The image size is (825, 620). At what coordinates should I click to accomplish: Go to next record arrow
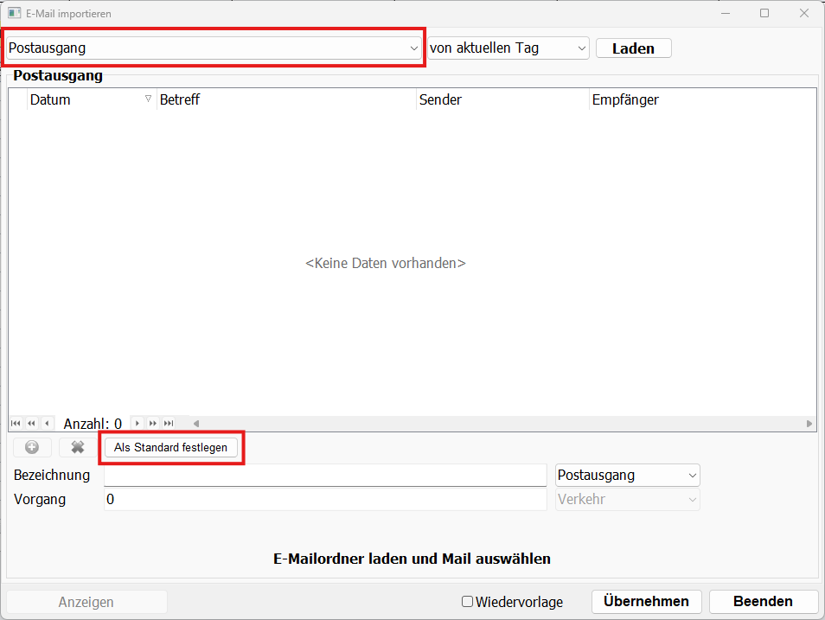click(137, 424)
